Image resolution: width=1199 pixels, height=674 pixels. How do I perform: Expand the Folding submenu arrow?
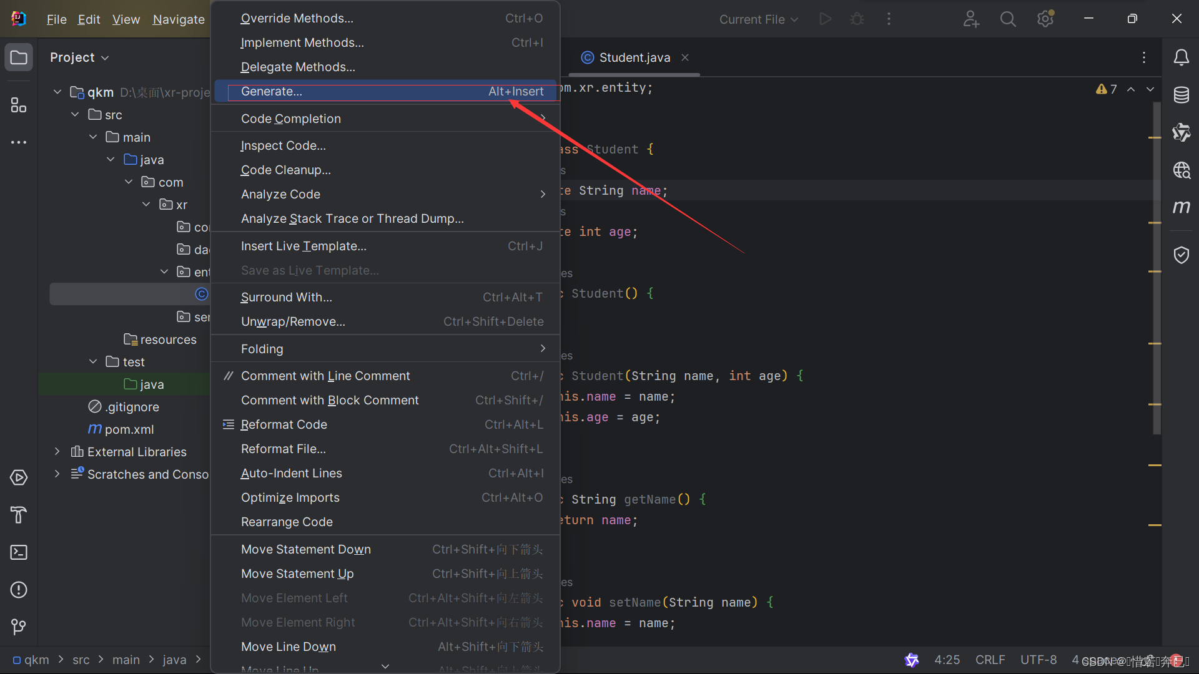[x=542, y=348]
